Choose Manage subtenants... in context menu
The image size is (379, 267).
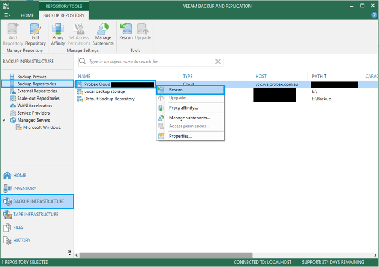[191, 118]
